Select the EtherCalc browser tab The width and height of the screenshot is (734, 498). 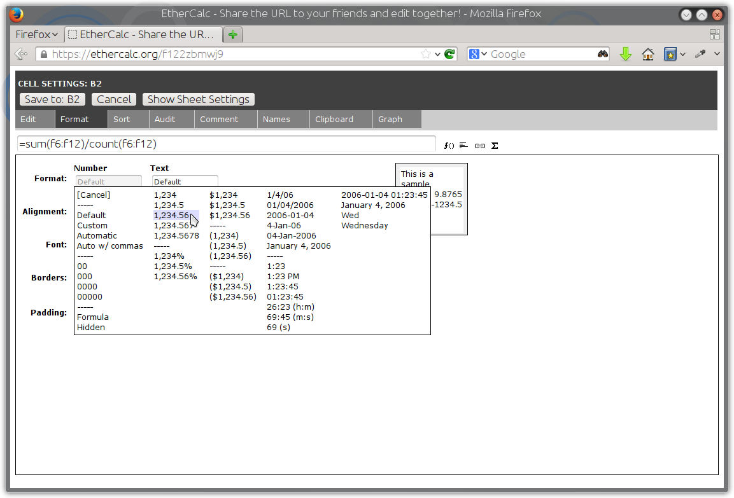(143, 34)
